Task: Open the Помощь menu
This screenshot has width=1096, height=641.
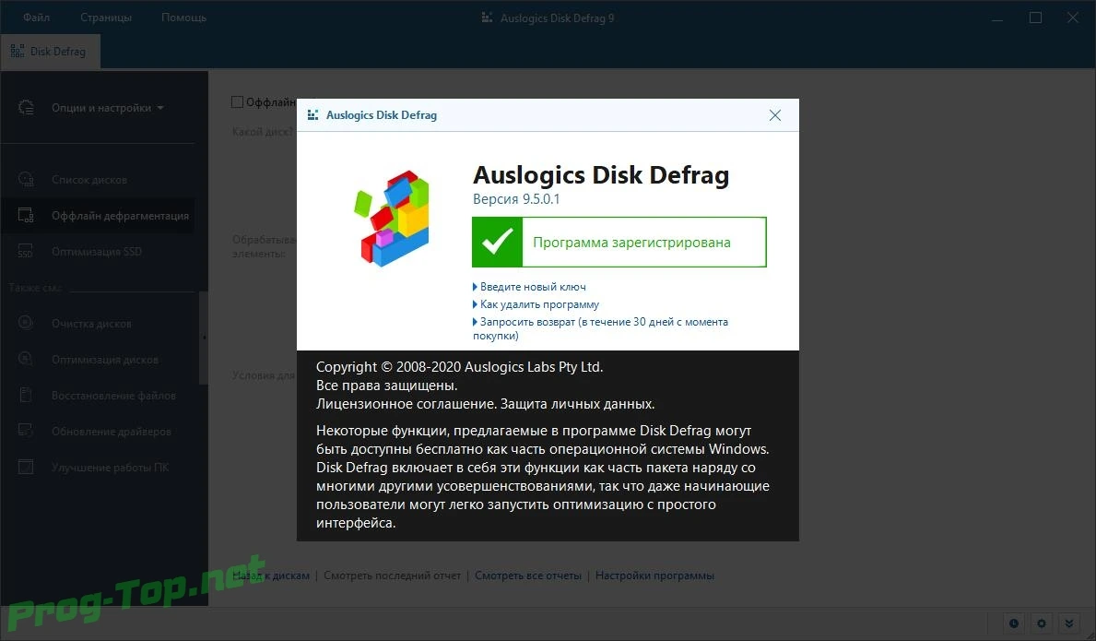Action: click(183, 18)
